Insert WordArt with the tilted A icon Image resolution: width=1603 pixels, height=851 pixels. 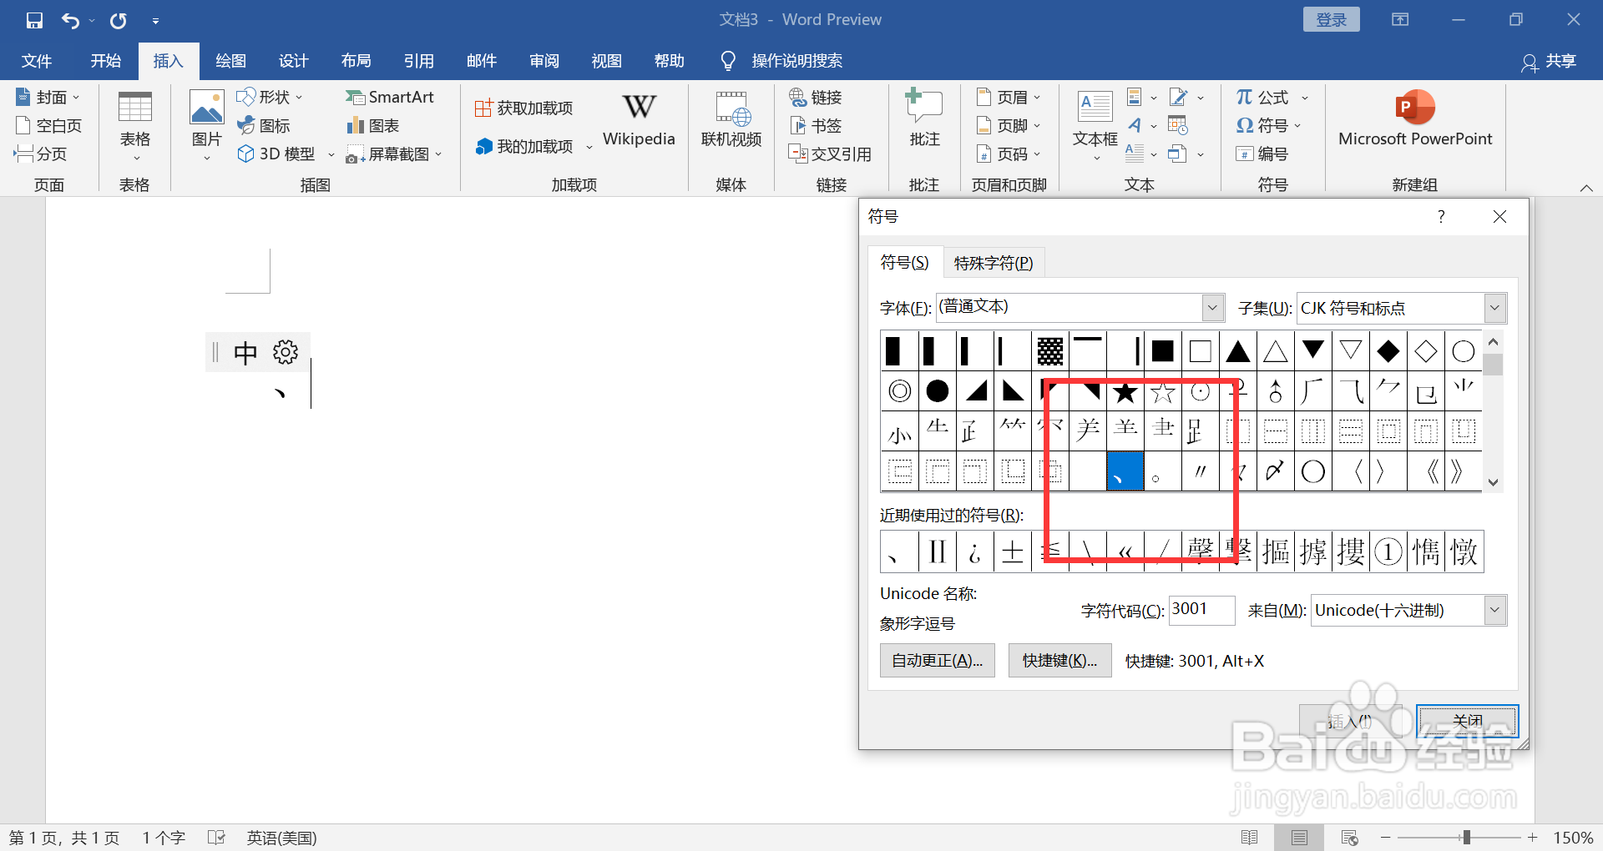click(1134, 126)
